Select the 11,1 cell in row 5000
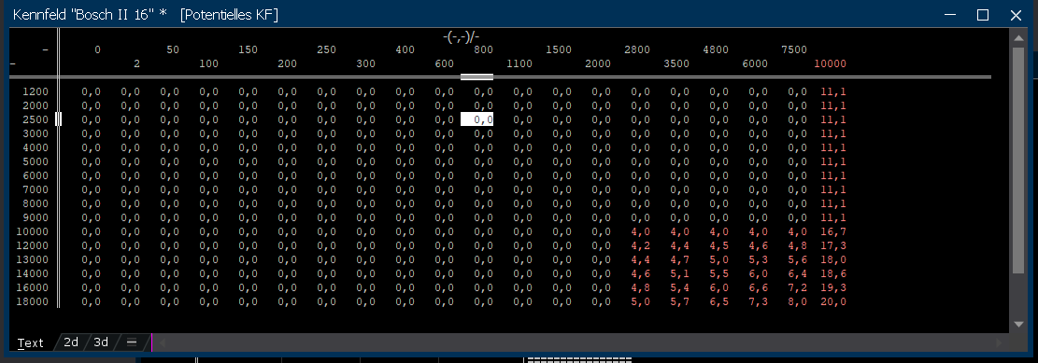 click(x=833, y=162)
